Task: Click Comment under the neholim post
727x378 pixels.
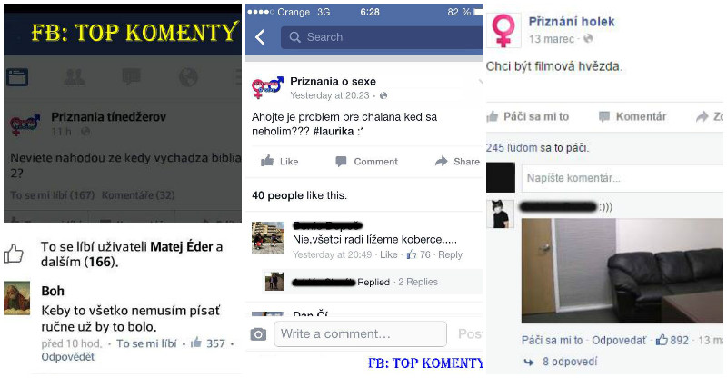Action: pyautogui.click(x=367, y=162)
